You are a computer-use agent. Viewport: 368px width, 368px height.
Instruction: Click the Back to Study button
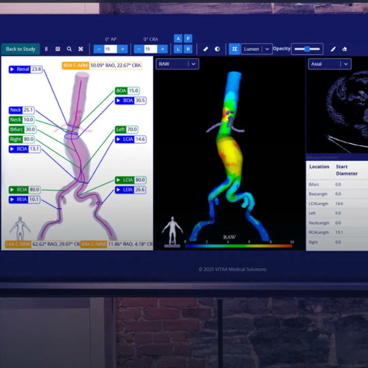(20, 49)
